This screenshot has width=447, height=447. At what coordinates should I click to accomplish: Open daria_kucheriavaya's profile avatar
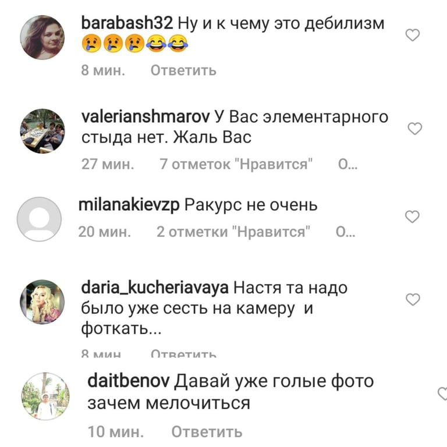(42, 301)
